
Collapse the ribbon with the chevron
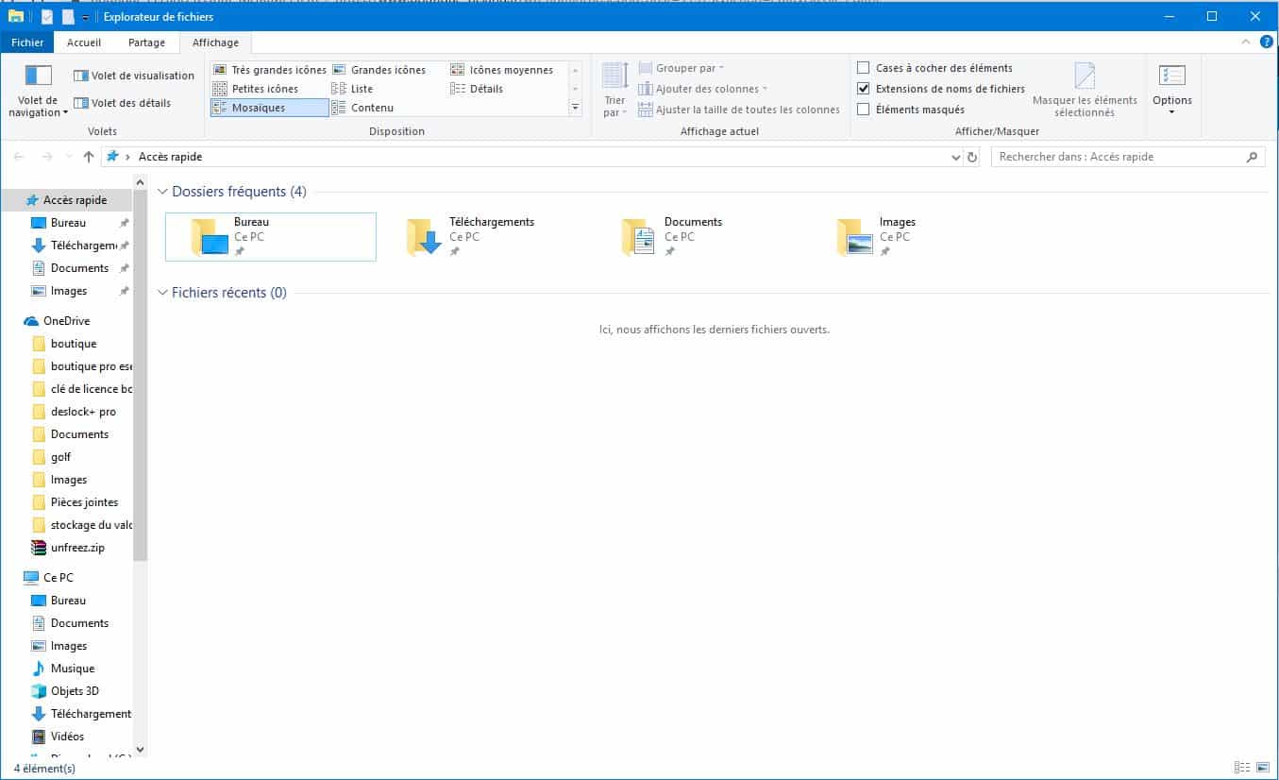[x=1247, y=42]
